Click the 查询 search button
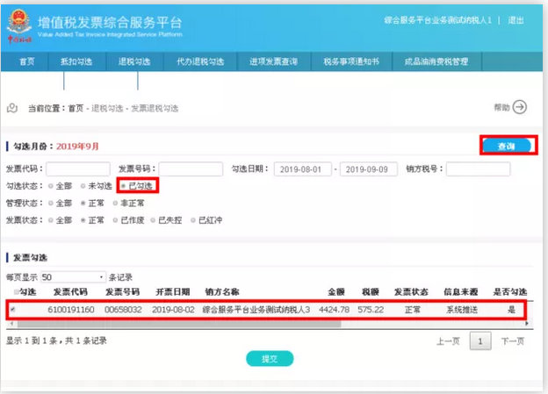 (x=508, y=146)
